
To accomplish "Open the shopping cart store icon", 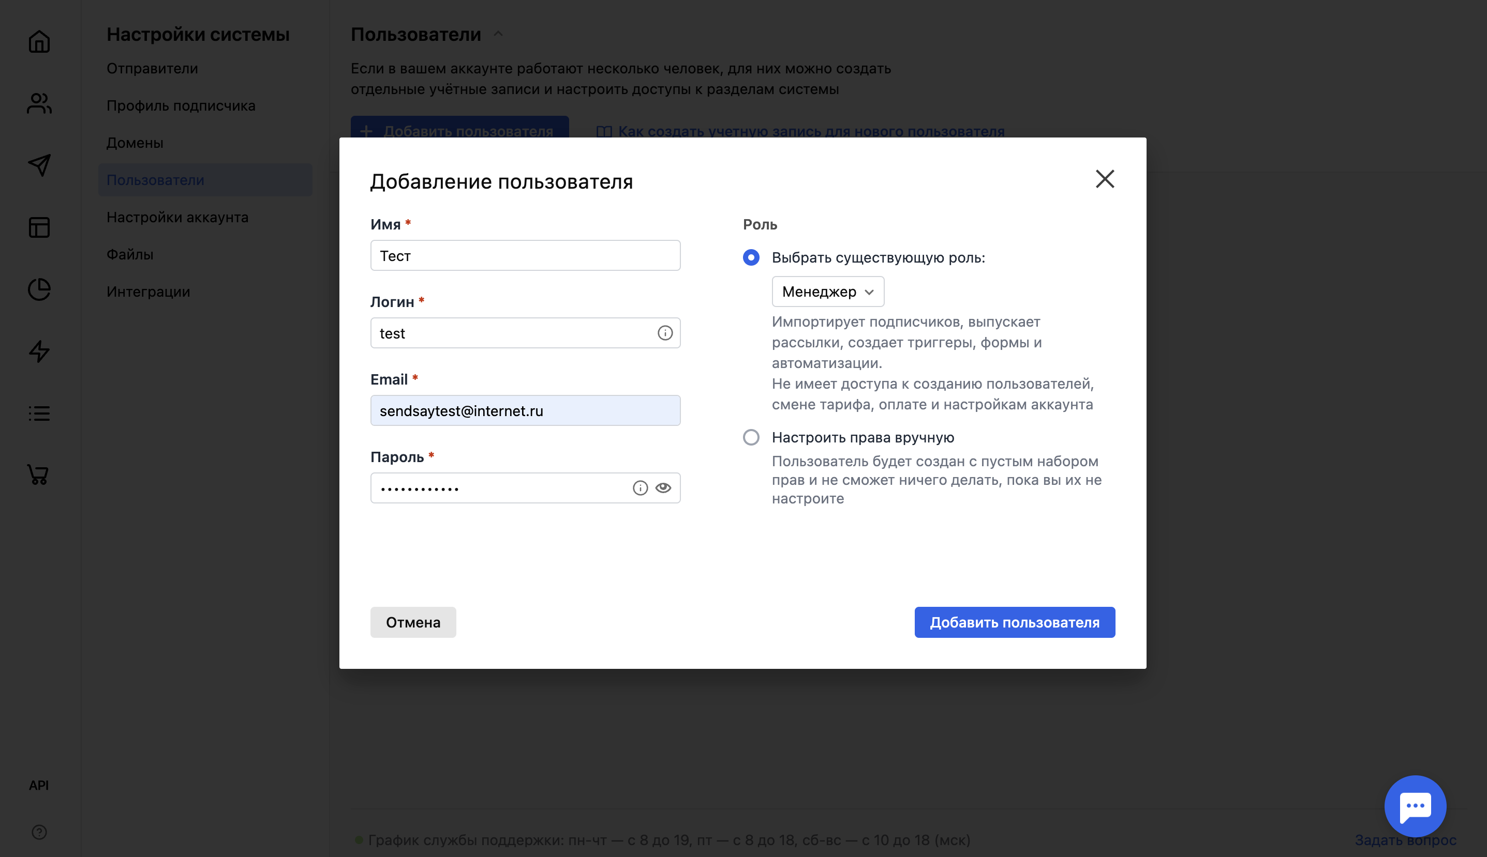I will click(x=38, y=475).
